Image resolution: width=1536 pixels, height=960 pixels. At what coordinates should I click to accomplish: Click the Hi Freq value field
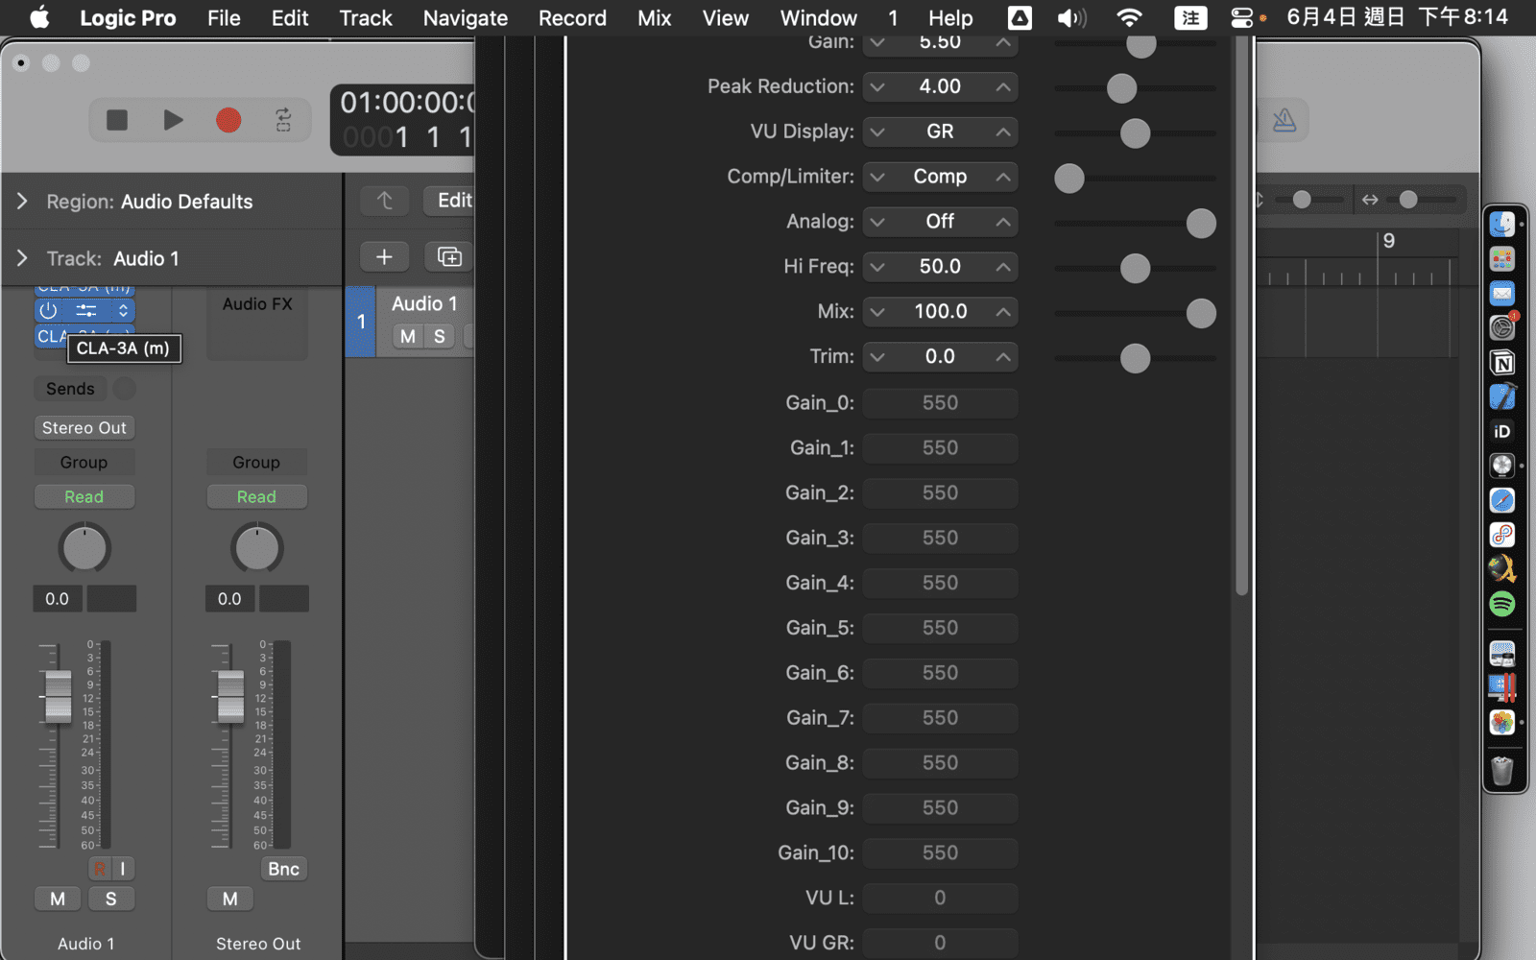940,267
